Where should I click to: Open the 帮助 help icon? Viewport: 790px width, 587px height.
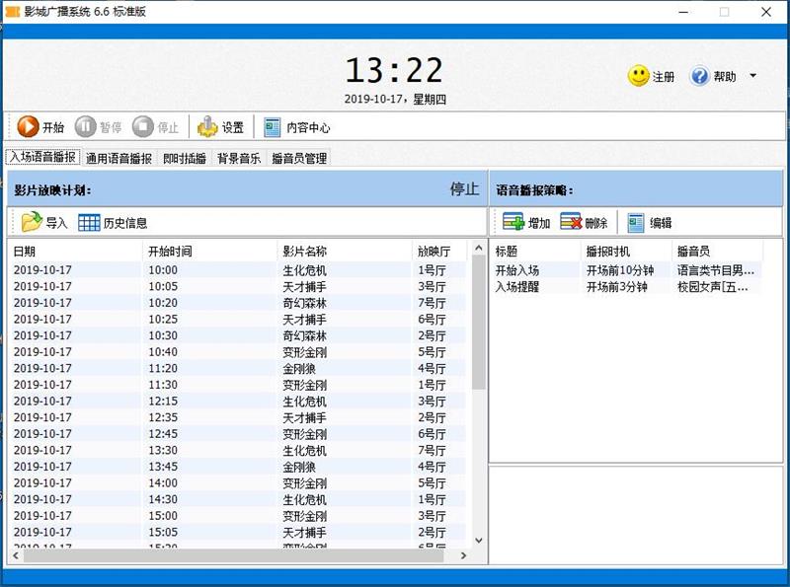(x=699, y=76)
